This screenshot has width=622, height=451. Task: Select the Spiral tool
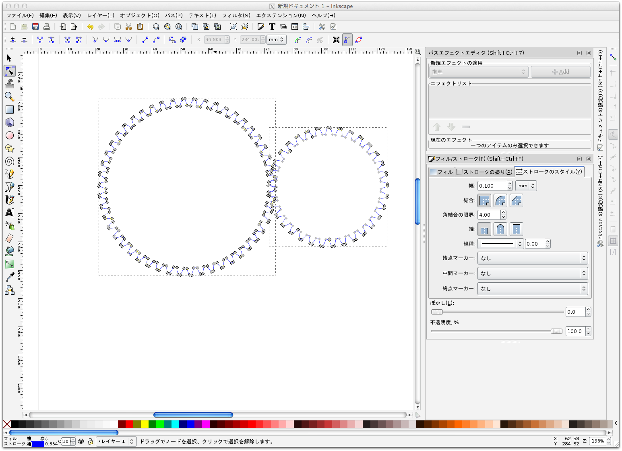click(10, 161)
